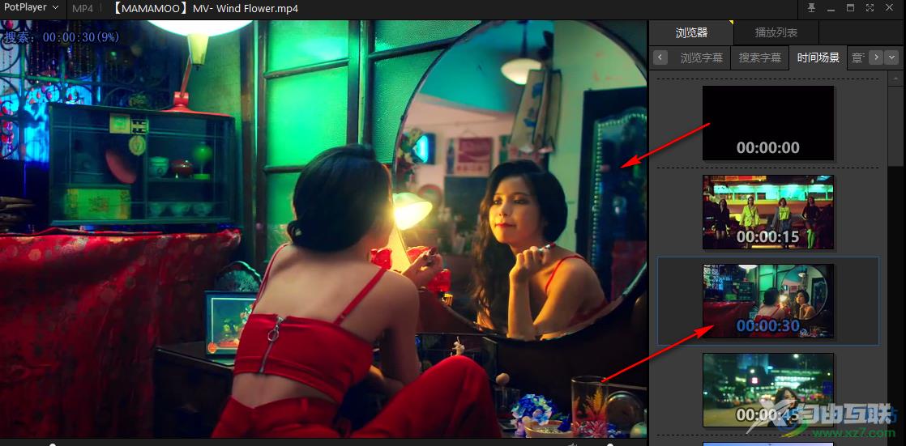This screenshot has width=906, height=446.
Task: Jump to the 00:00:00 scene thumbnail
Action: coord(768,123)
